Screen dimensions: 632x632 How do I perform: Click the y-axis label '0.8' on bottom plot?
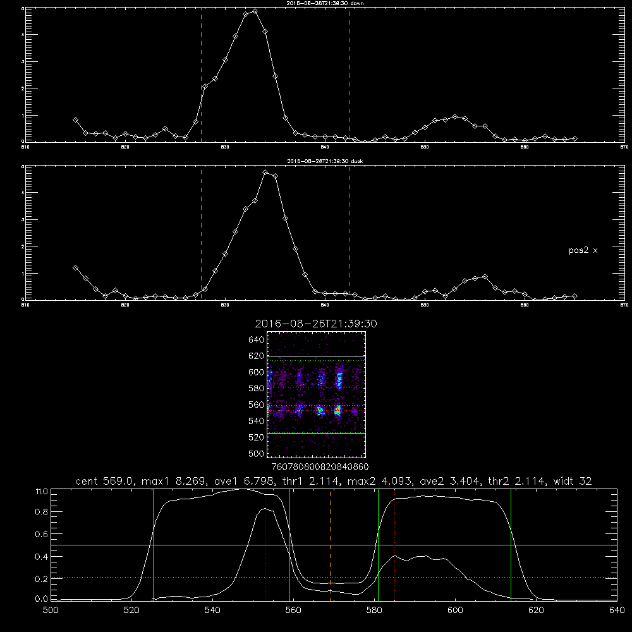click(42, 512)
